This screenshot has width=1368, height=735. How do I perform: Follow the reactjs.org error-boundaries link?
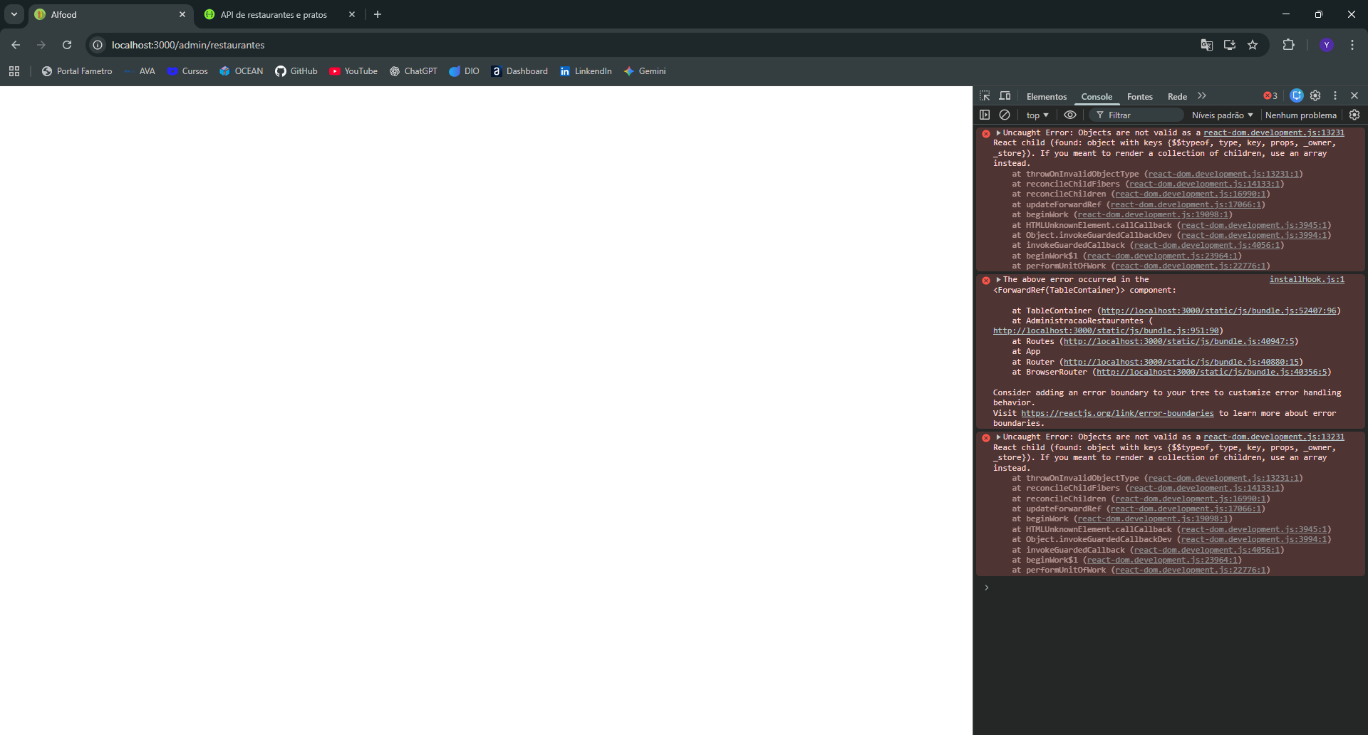coord(1117,414)
